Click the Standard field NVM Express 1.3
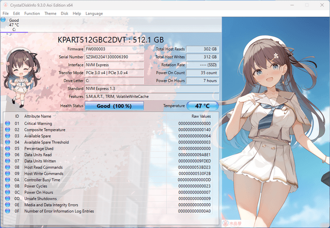Viewport: 330px width, 228px height. [152, 89]
